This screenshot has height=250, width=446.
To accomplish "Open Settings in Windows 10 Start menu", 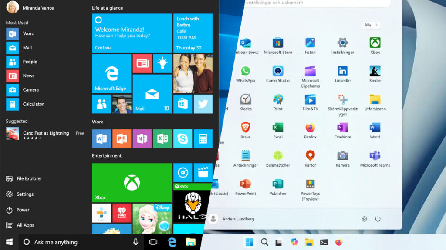I will (x=20, y=194).
